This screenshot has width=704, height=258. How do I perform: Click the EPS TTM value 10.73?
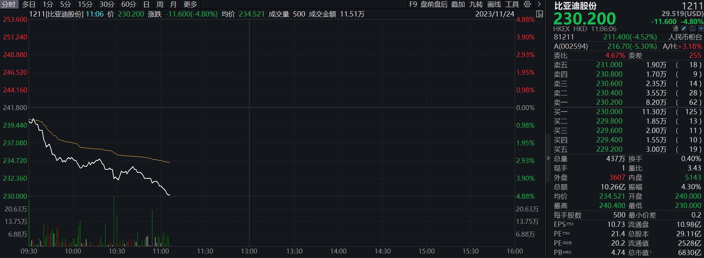tap(616, 225)
